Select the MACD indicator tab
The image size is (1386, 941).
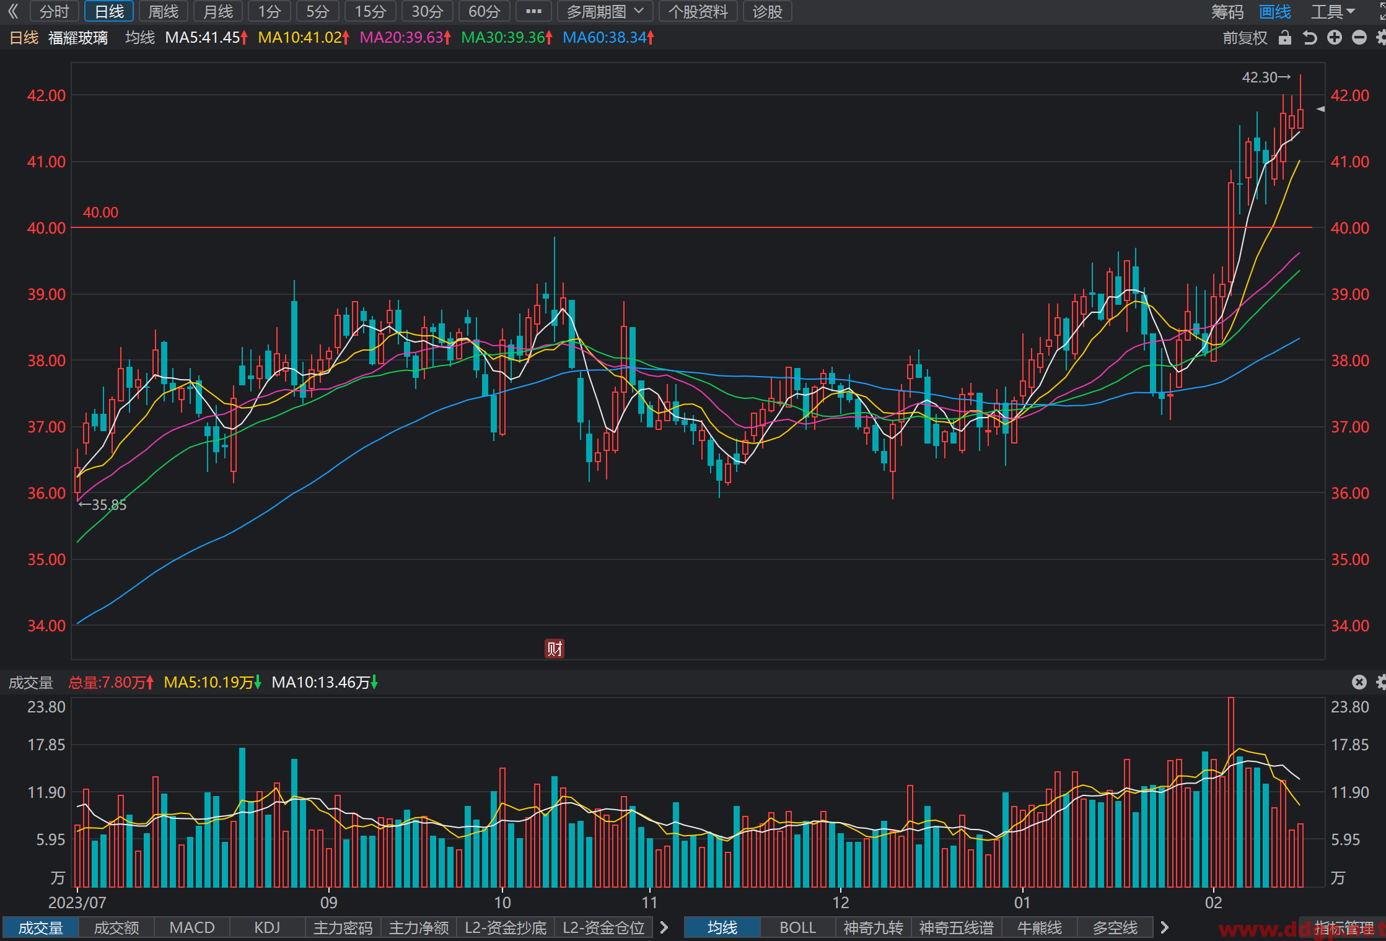pyautogui.click(x=192, y=927)
